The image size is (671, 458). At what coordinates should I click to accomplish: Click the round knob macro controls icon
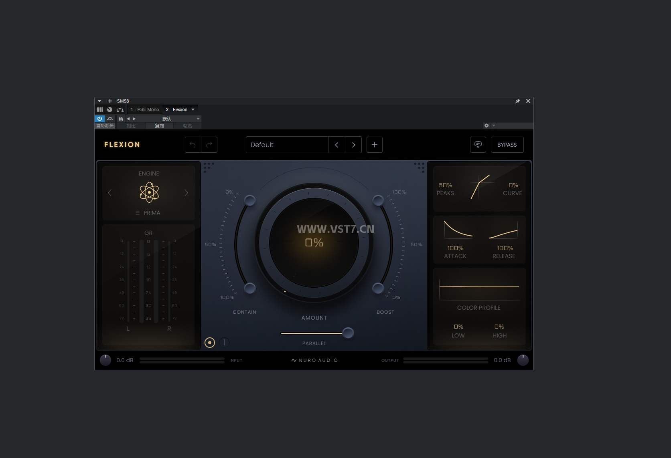[x=109, y=109]
